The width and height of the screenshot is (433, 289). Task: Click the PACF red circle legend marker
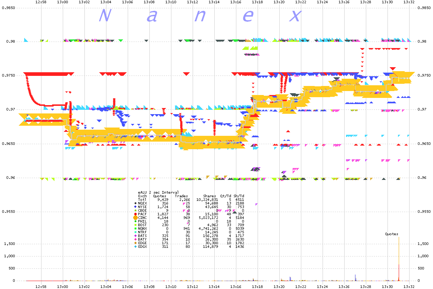pyautogui.click(x=136, y=214)
